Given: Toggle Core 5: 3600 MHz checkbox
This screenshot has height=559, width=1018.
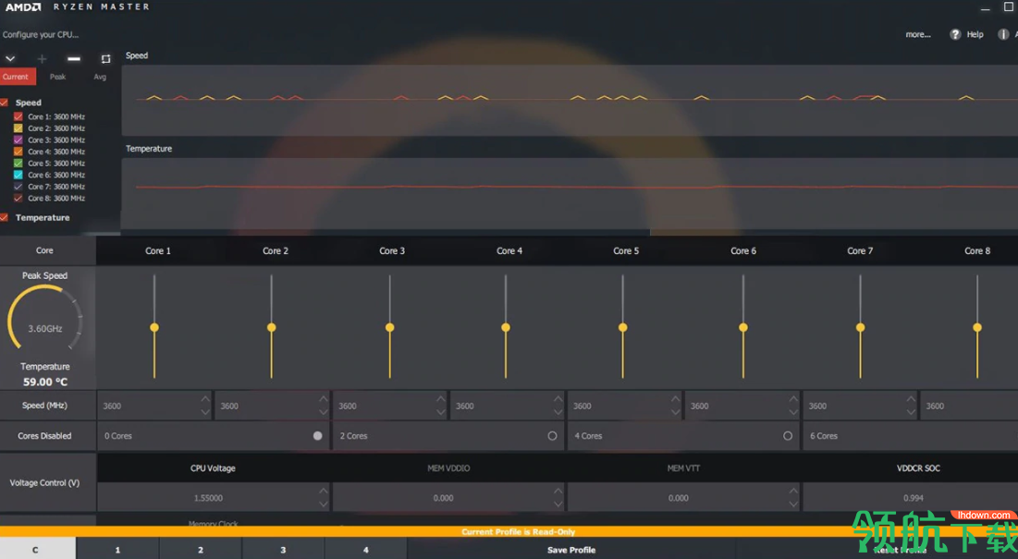Looking at the screenshot, I should click(x=18, y=164).
